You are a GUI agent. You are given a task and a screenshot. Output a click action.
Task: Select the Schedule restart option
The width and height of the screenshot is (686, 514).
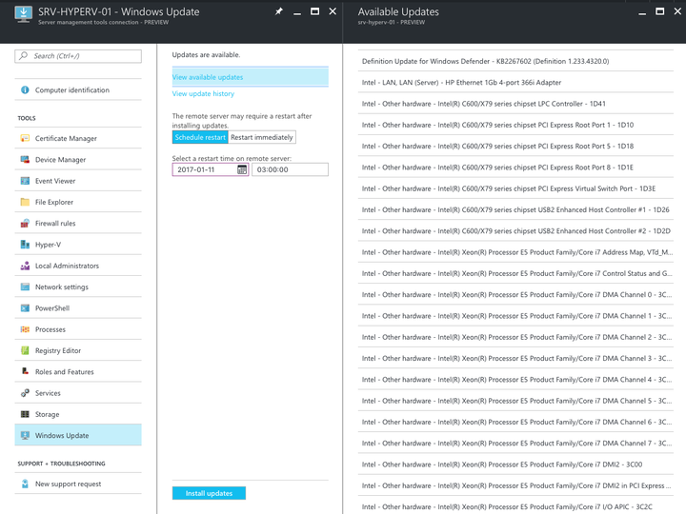coord(200,137)
